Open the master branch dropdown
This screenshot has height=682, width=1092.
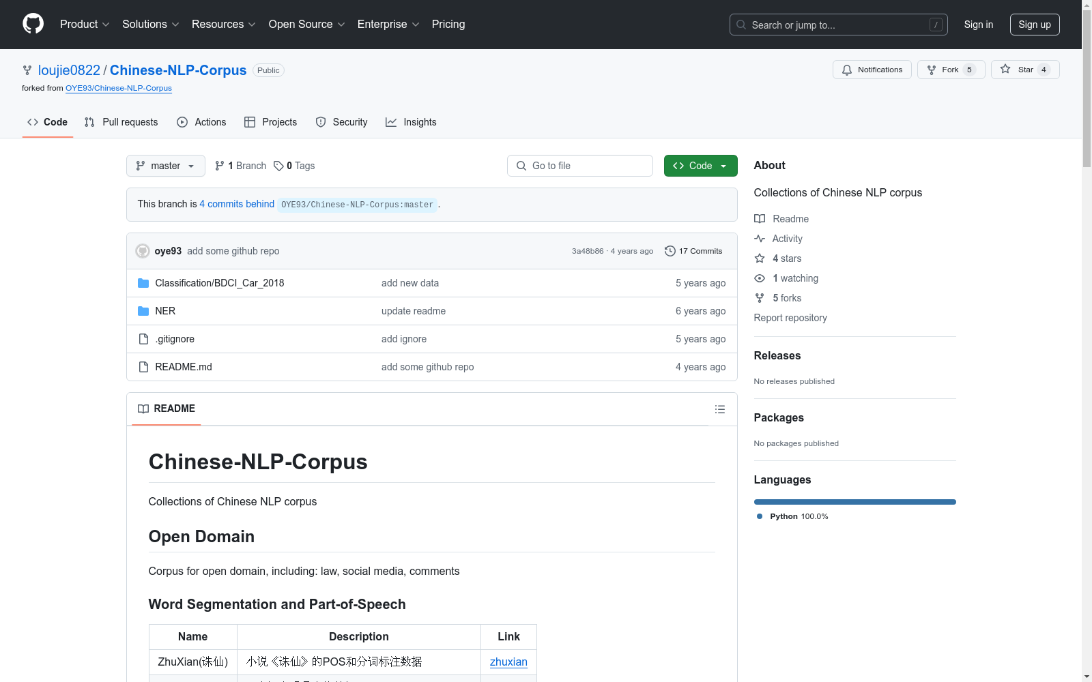pyautogui.click(x=166, y=166)
